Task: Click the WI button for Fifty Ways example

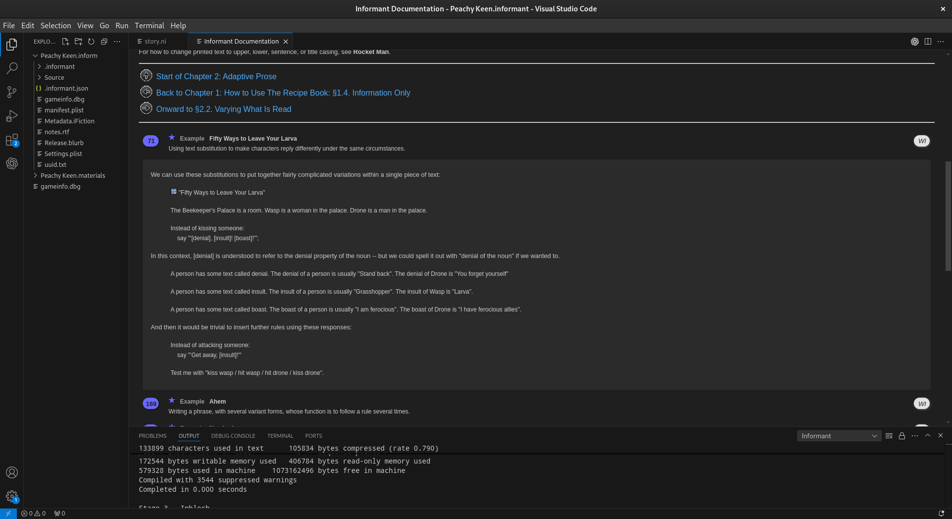Action: [922, 141]
